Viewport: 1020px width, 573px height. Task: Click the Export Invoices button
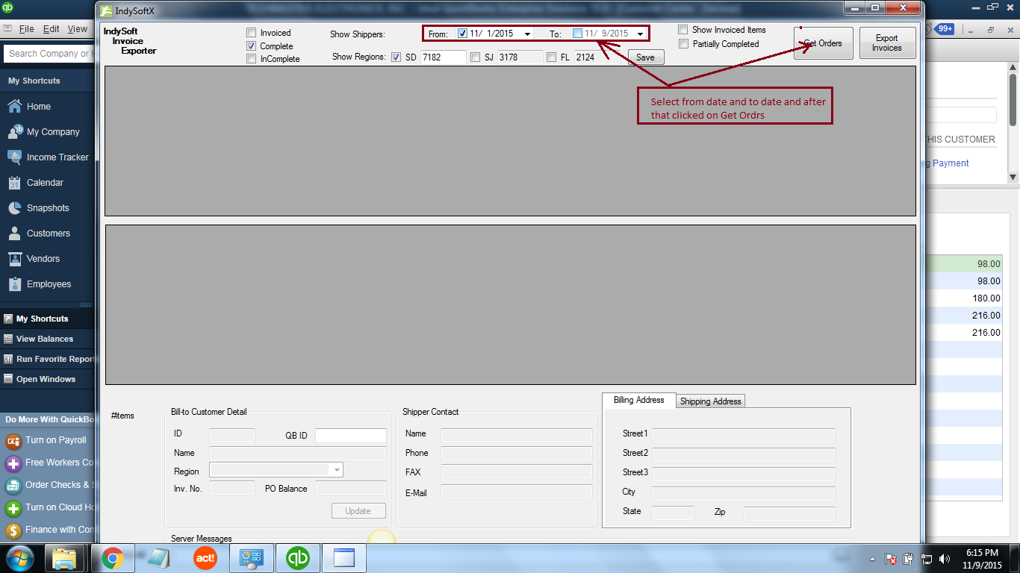[886, 43]
